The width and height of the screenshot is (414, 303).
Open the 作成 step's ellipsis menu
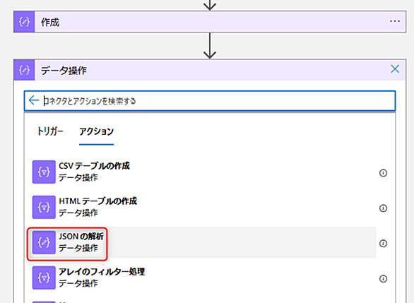click(x=395, y=21)
